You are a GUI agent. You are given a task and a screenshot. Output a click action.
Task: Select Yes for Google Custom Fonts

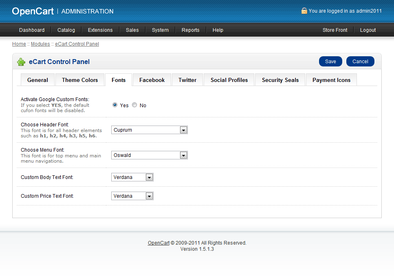tap(115, 105)
